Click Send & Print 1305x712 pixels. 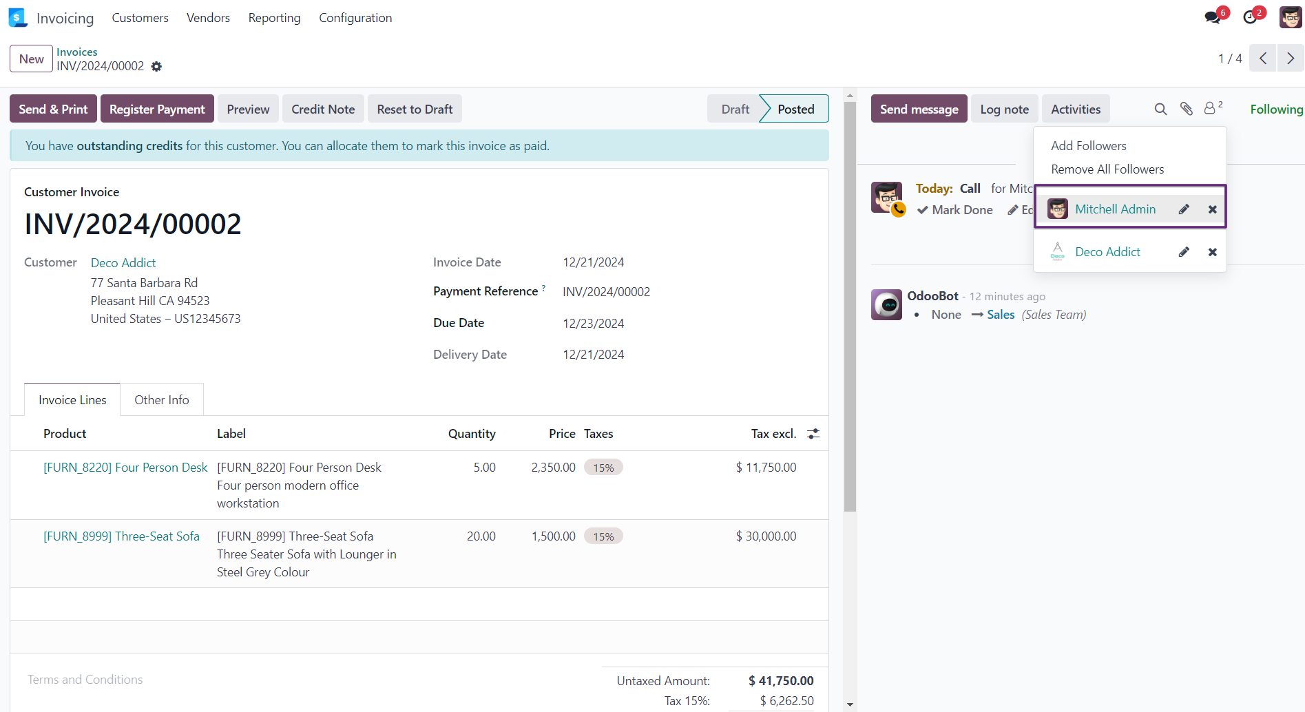click(53, 109)
